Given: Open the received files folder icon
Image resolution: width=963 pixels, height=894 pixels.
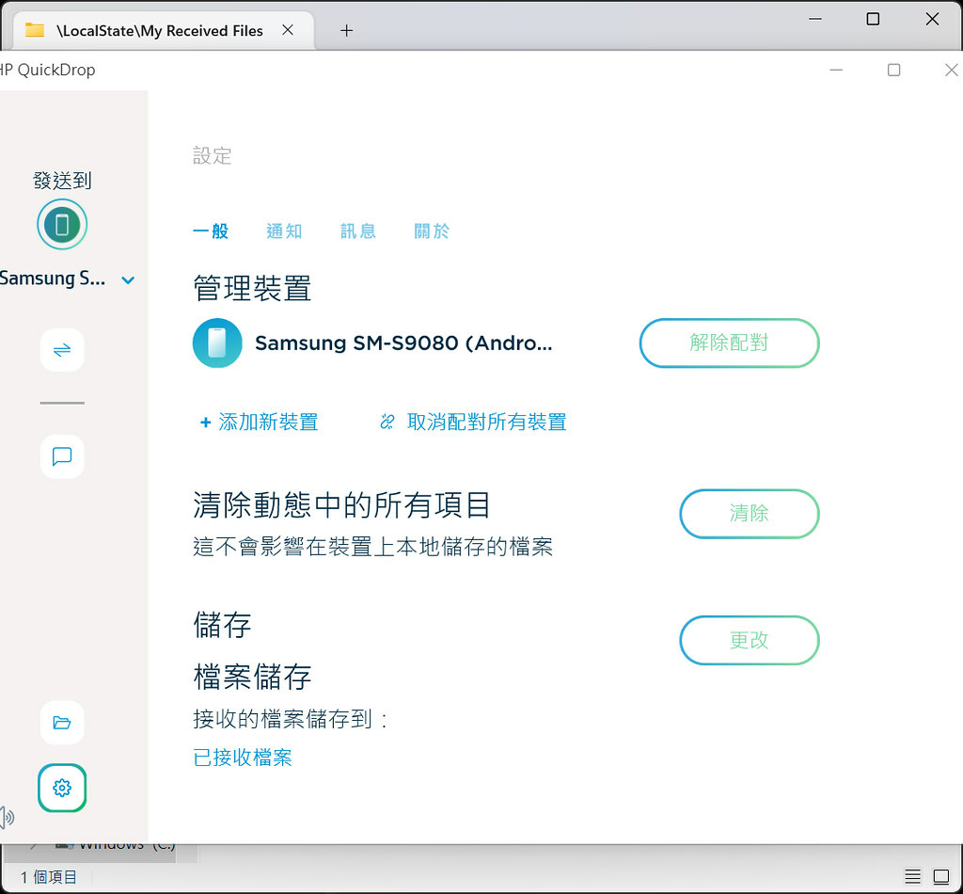Looking at the screenshot, I should tap(62, 723).
